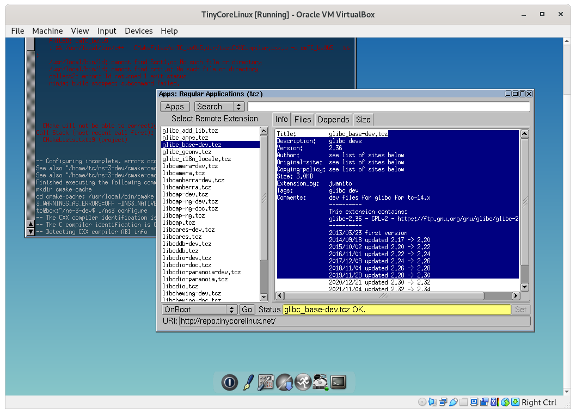Select libcap-ng-doc.tcz extension
576x414 pixels.
[210, 208]
